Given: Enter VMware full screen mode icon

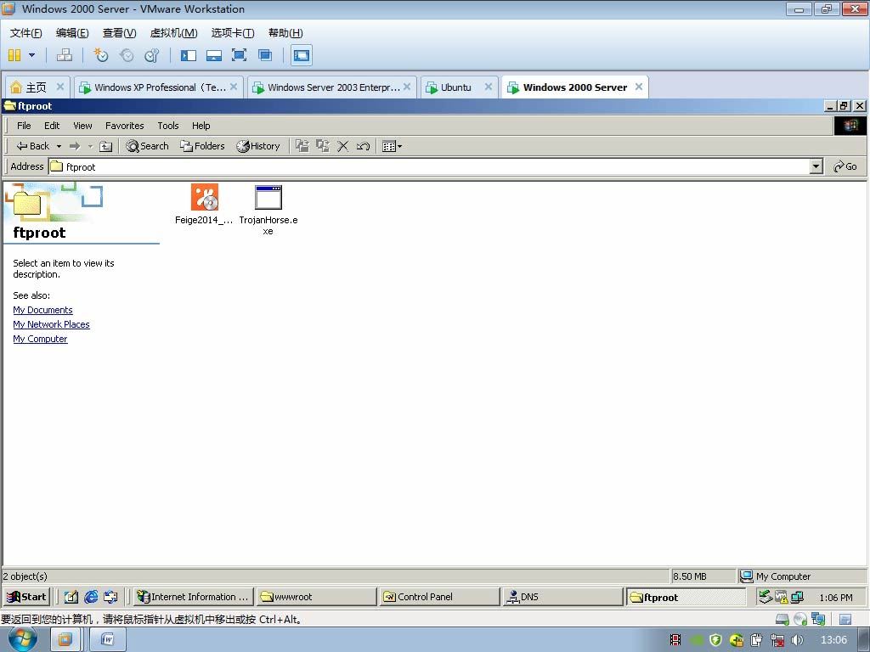Looking at the screenshot, I should coord(239,55).
